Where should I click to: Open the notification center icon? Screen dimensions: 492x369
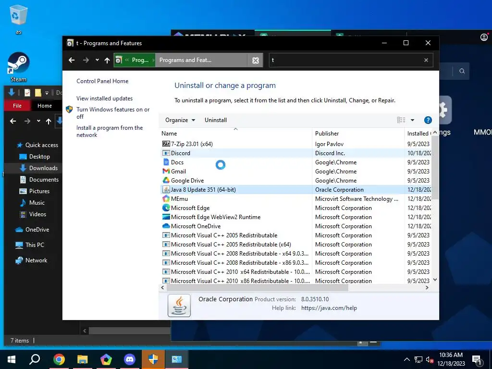coord(477,359)
